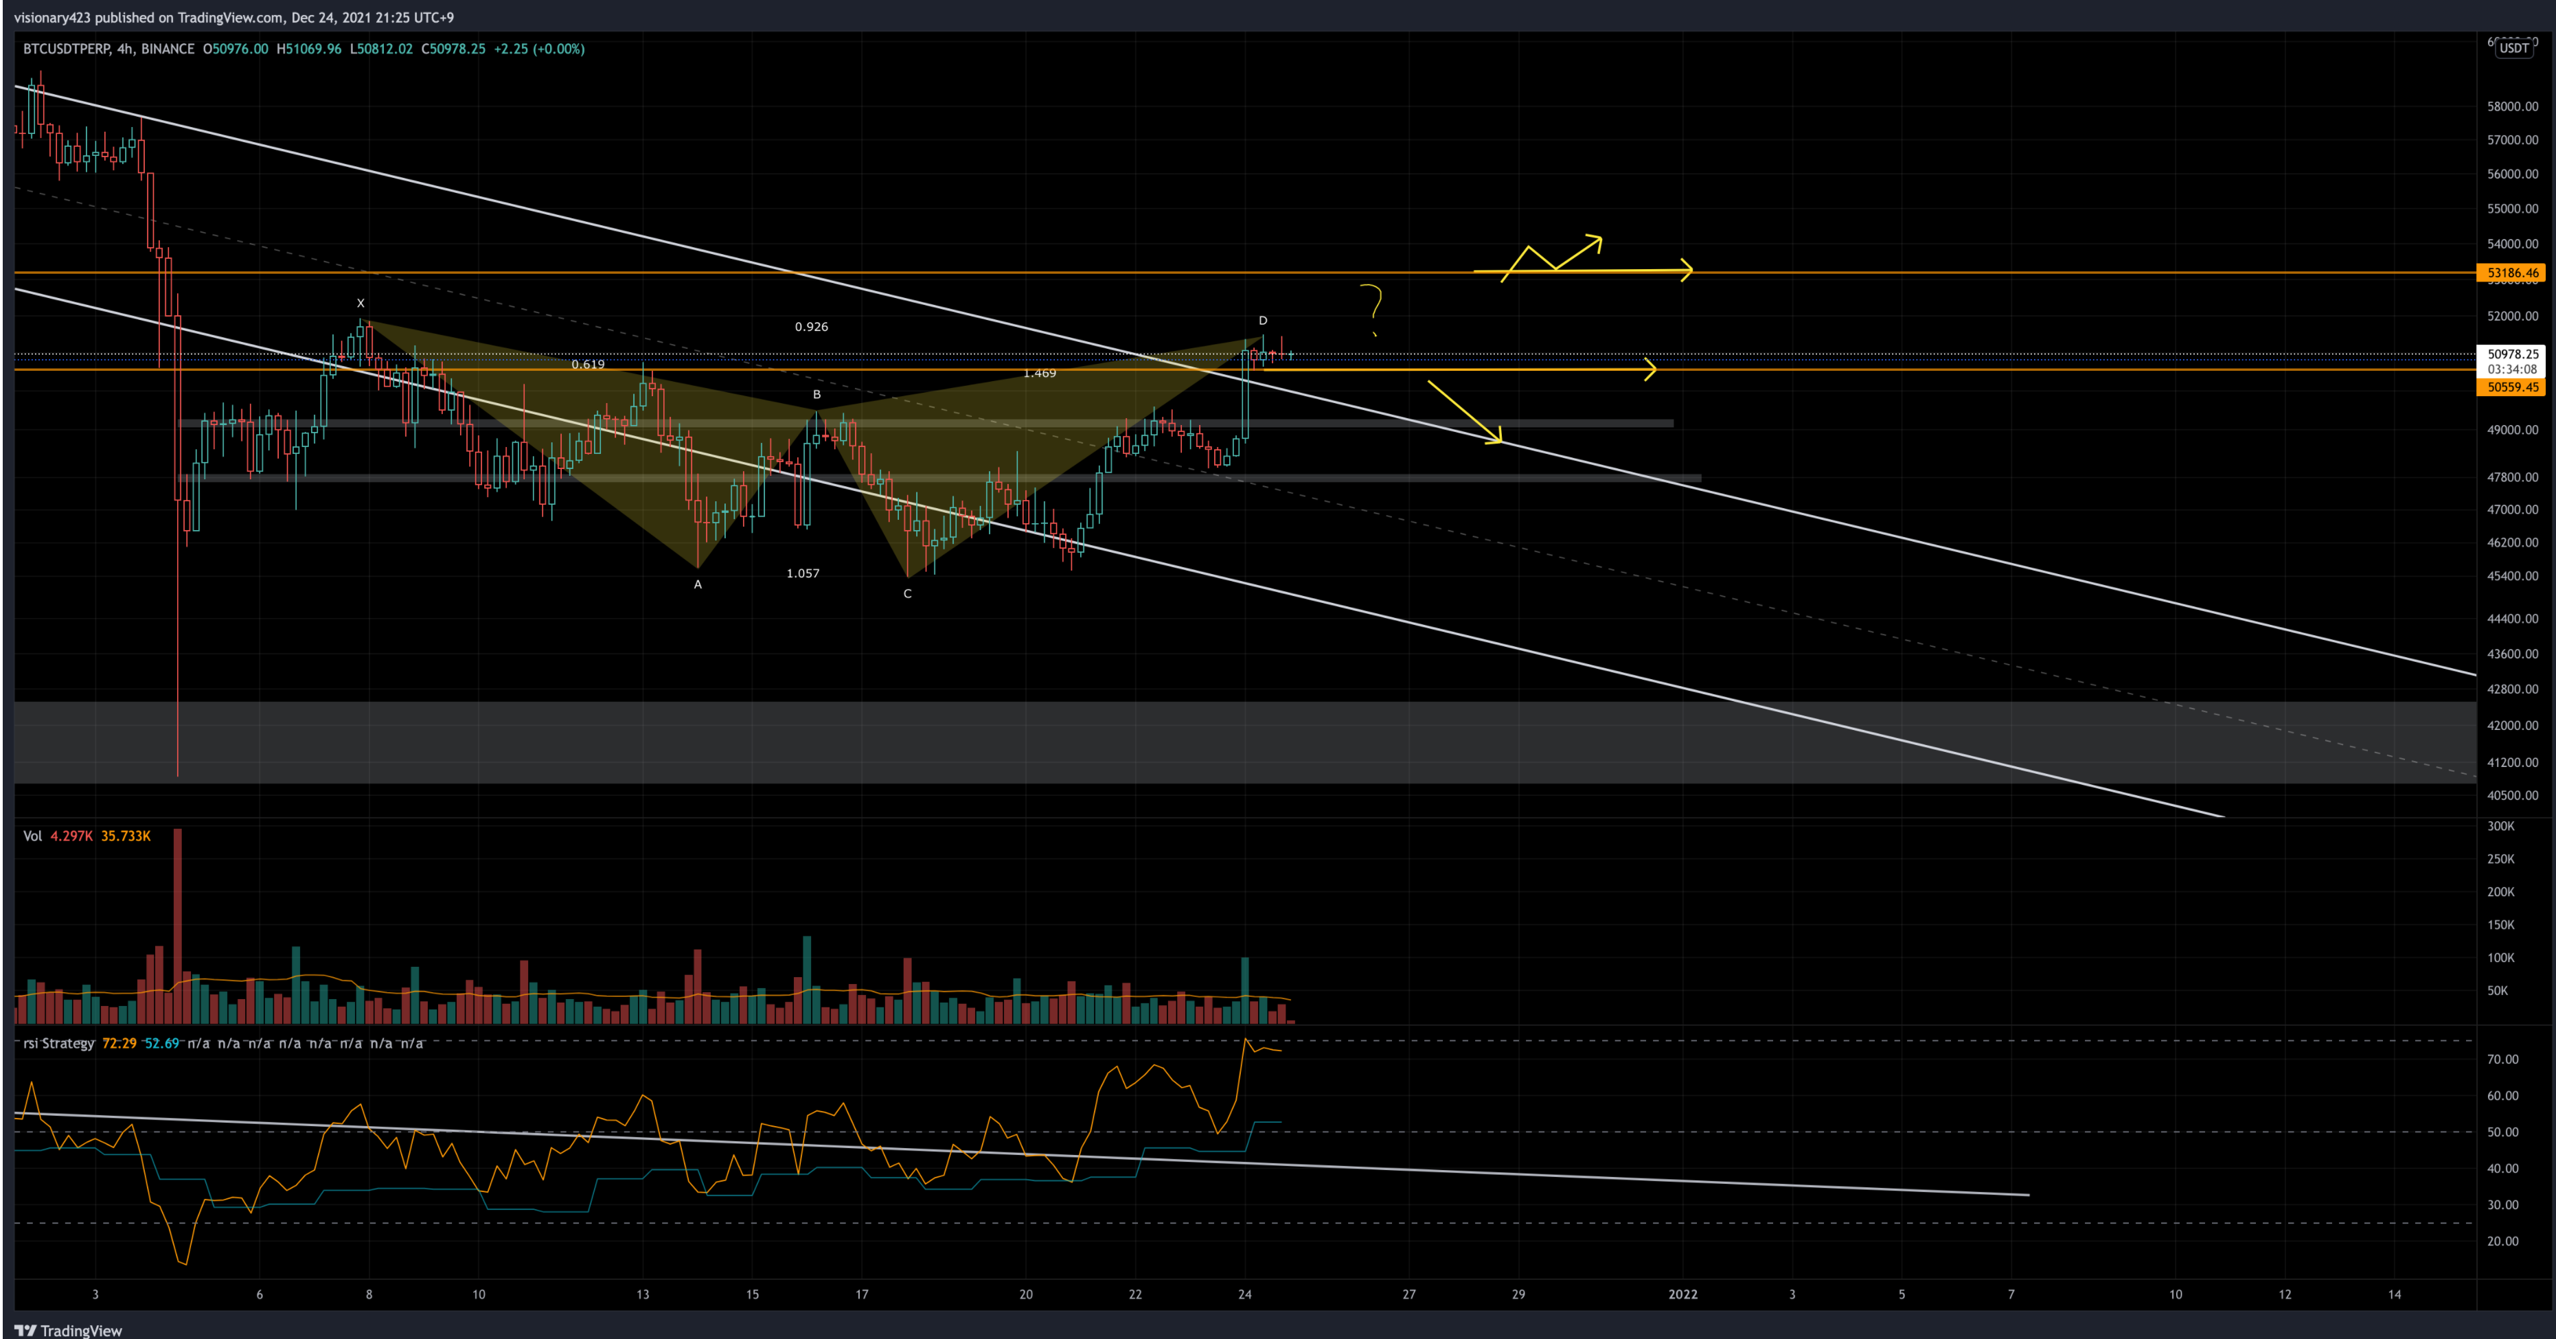Select harmonic pattern point X label
This screenshot has width=2556, height=1339.
point(360,304)
